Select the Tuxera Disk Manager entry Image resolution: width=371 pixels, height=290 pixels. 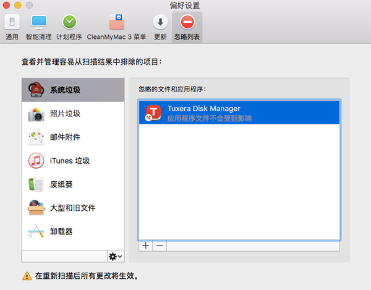pyautogui.click(x=239, y=113)
